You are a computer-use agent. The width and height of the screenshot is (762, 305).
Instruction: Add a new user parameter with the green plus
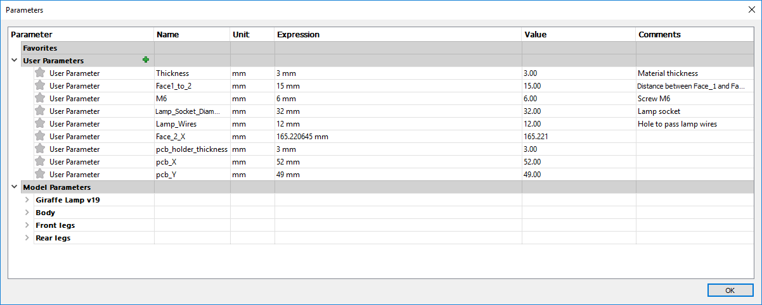click(x=146, y=60)
